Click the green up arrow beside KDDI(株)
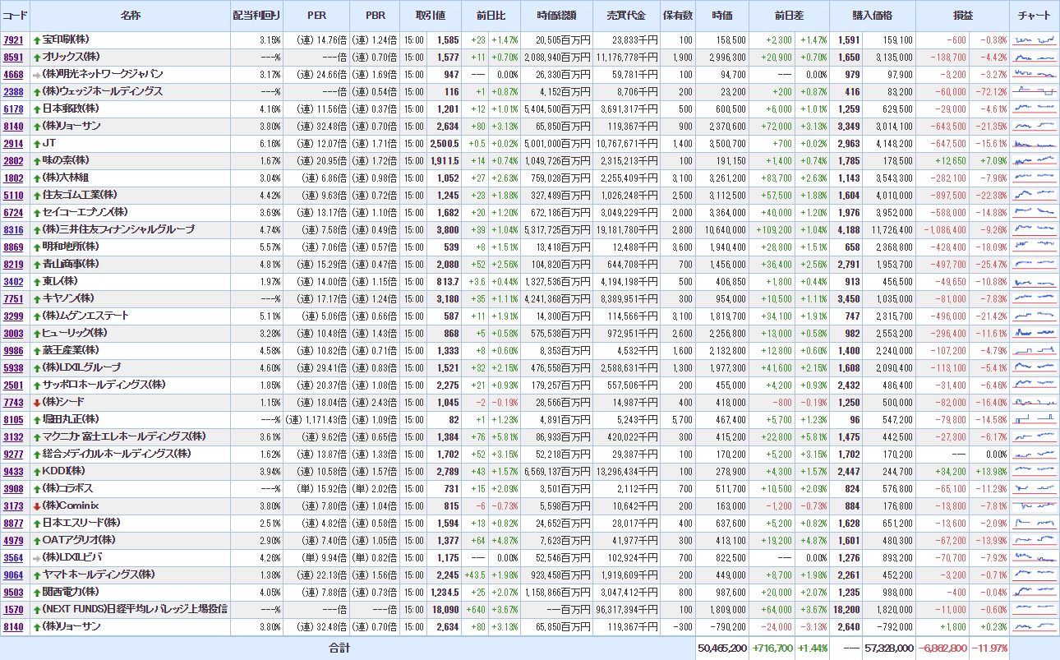This screenshot has width=1060, height=660. tap(37, 471)
